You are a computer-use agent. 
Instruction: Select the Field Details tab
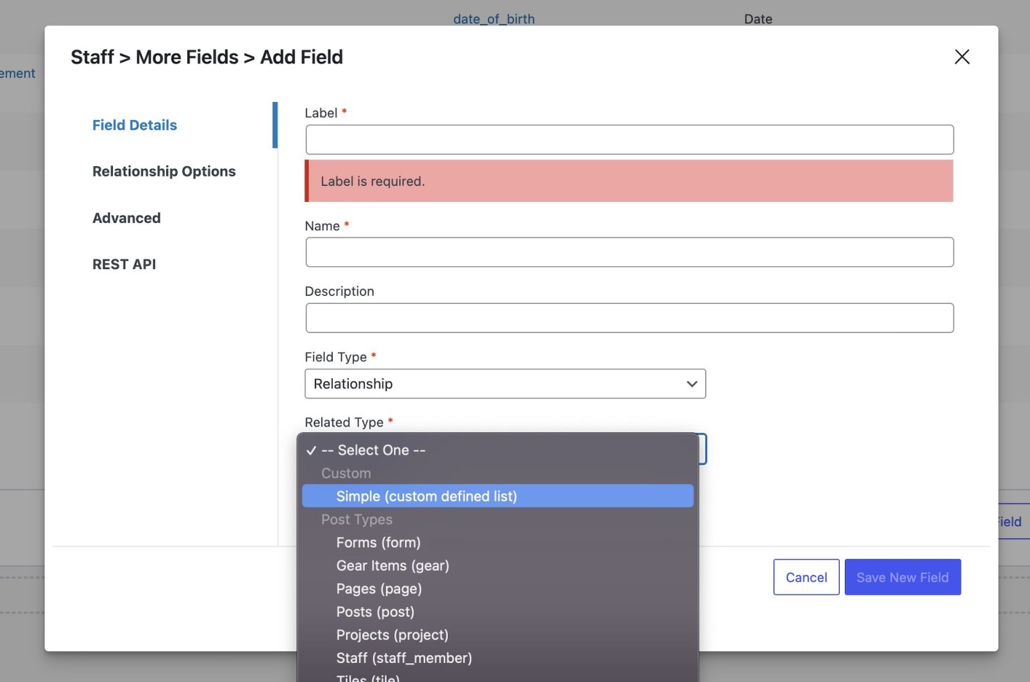click(134, 125)
